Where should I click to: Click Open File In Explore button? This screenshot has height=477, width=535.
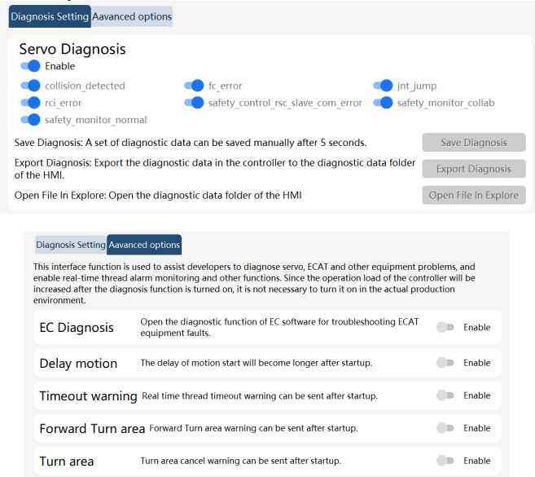(x=474, y=195)
